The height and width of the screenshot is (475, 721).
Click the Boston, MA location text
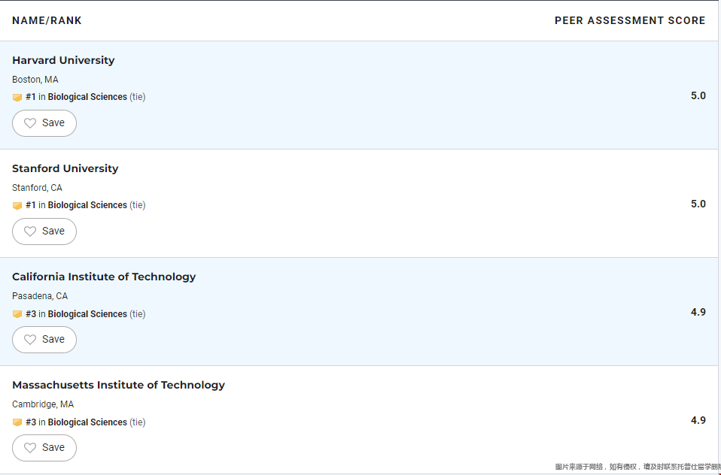tap(35, 80)
